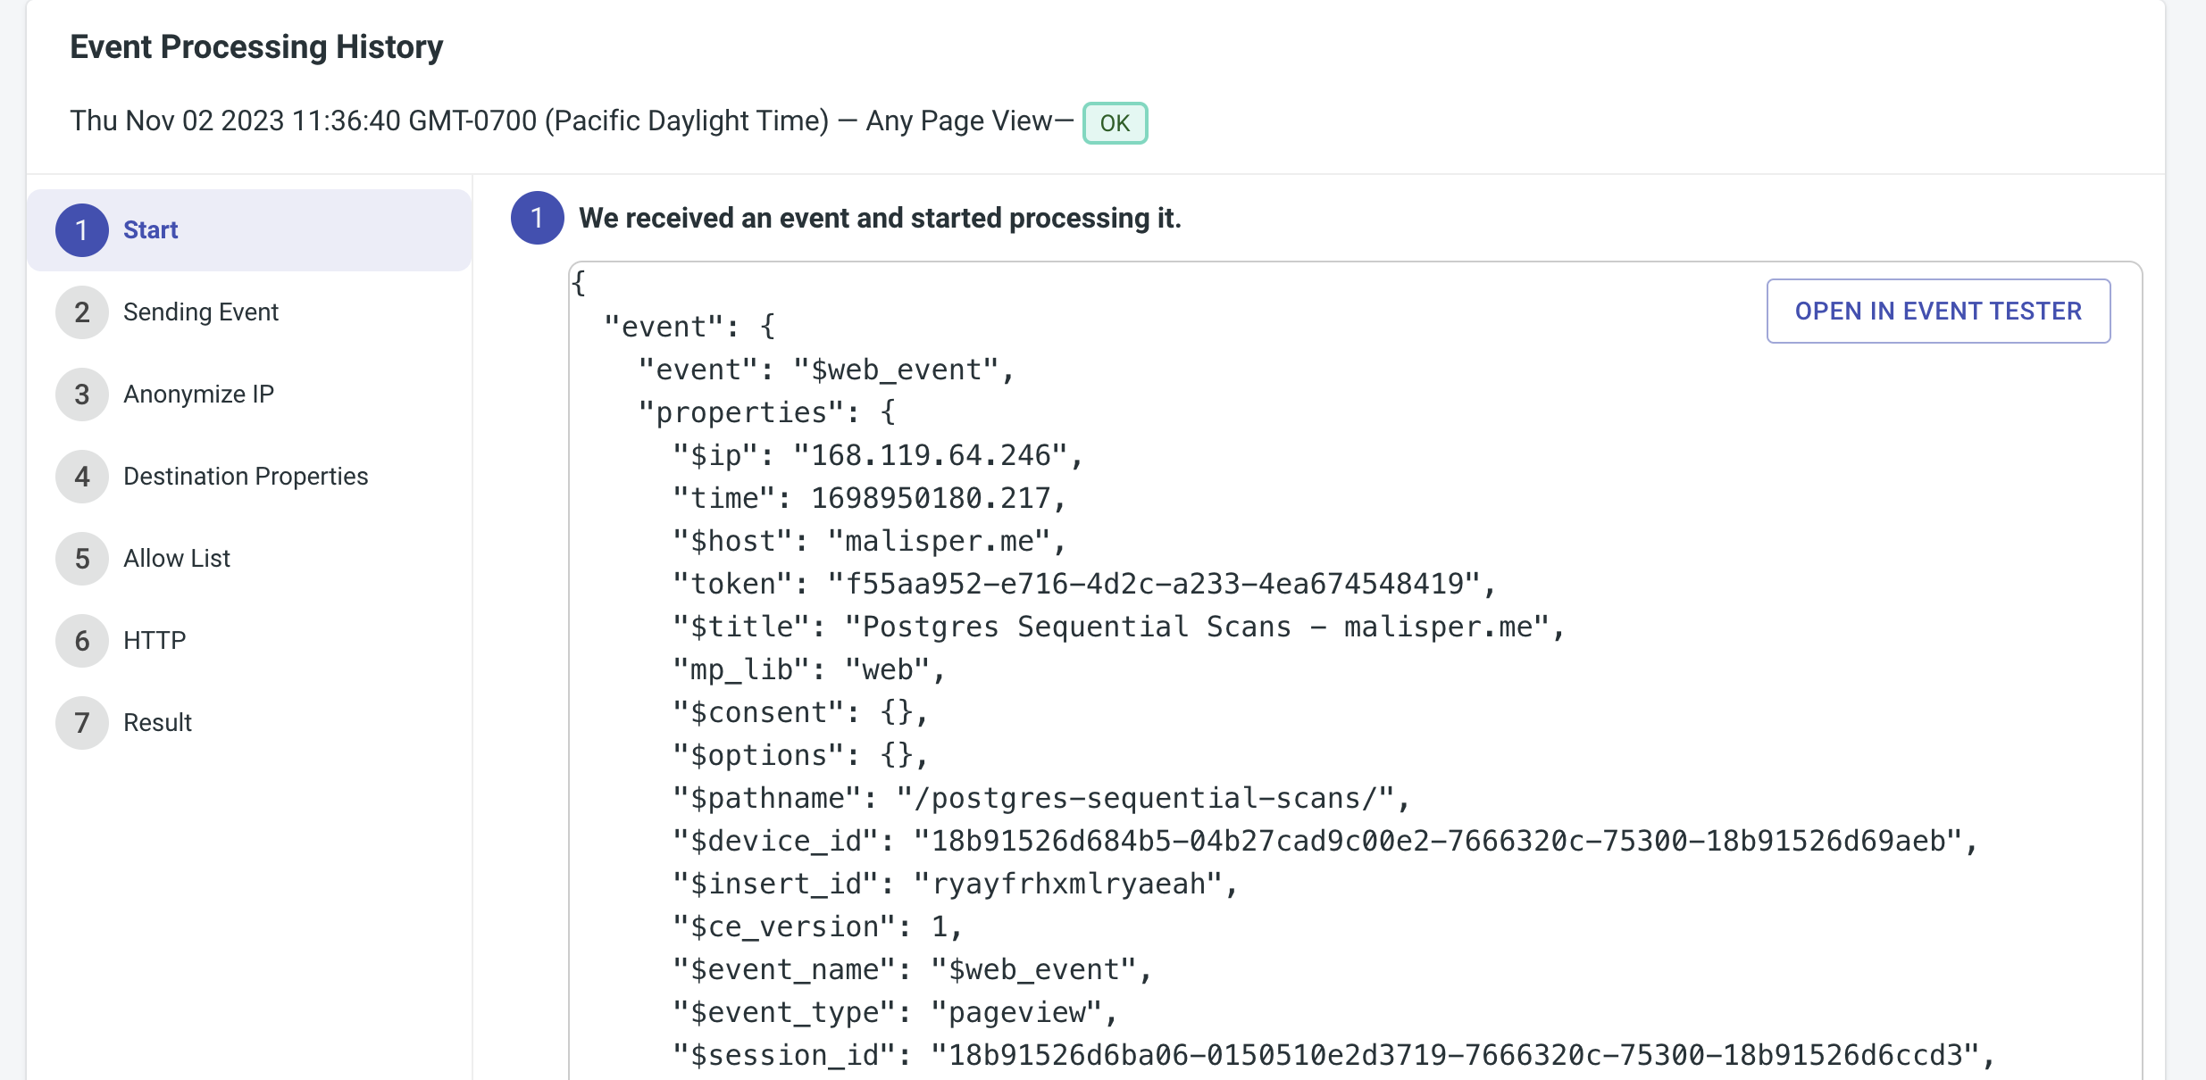View the Allow List step

[177, 559]
